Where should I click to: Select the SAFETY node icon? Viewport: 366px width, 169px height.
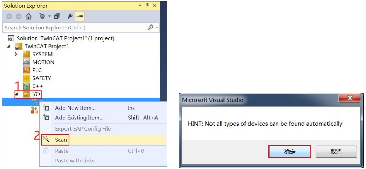pos(27,78)
